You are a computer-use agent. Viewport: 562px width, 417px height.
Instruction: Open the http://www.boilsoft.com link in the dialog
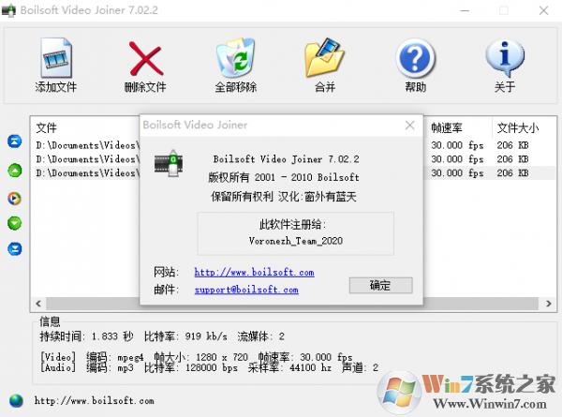[x=254, y=272]
